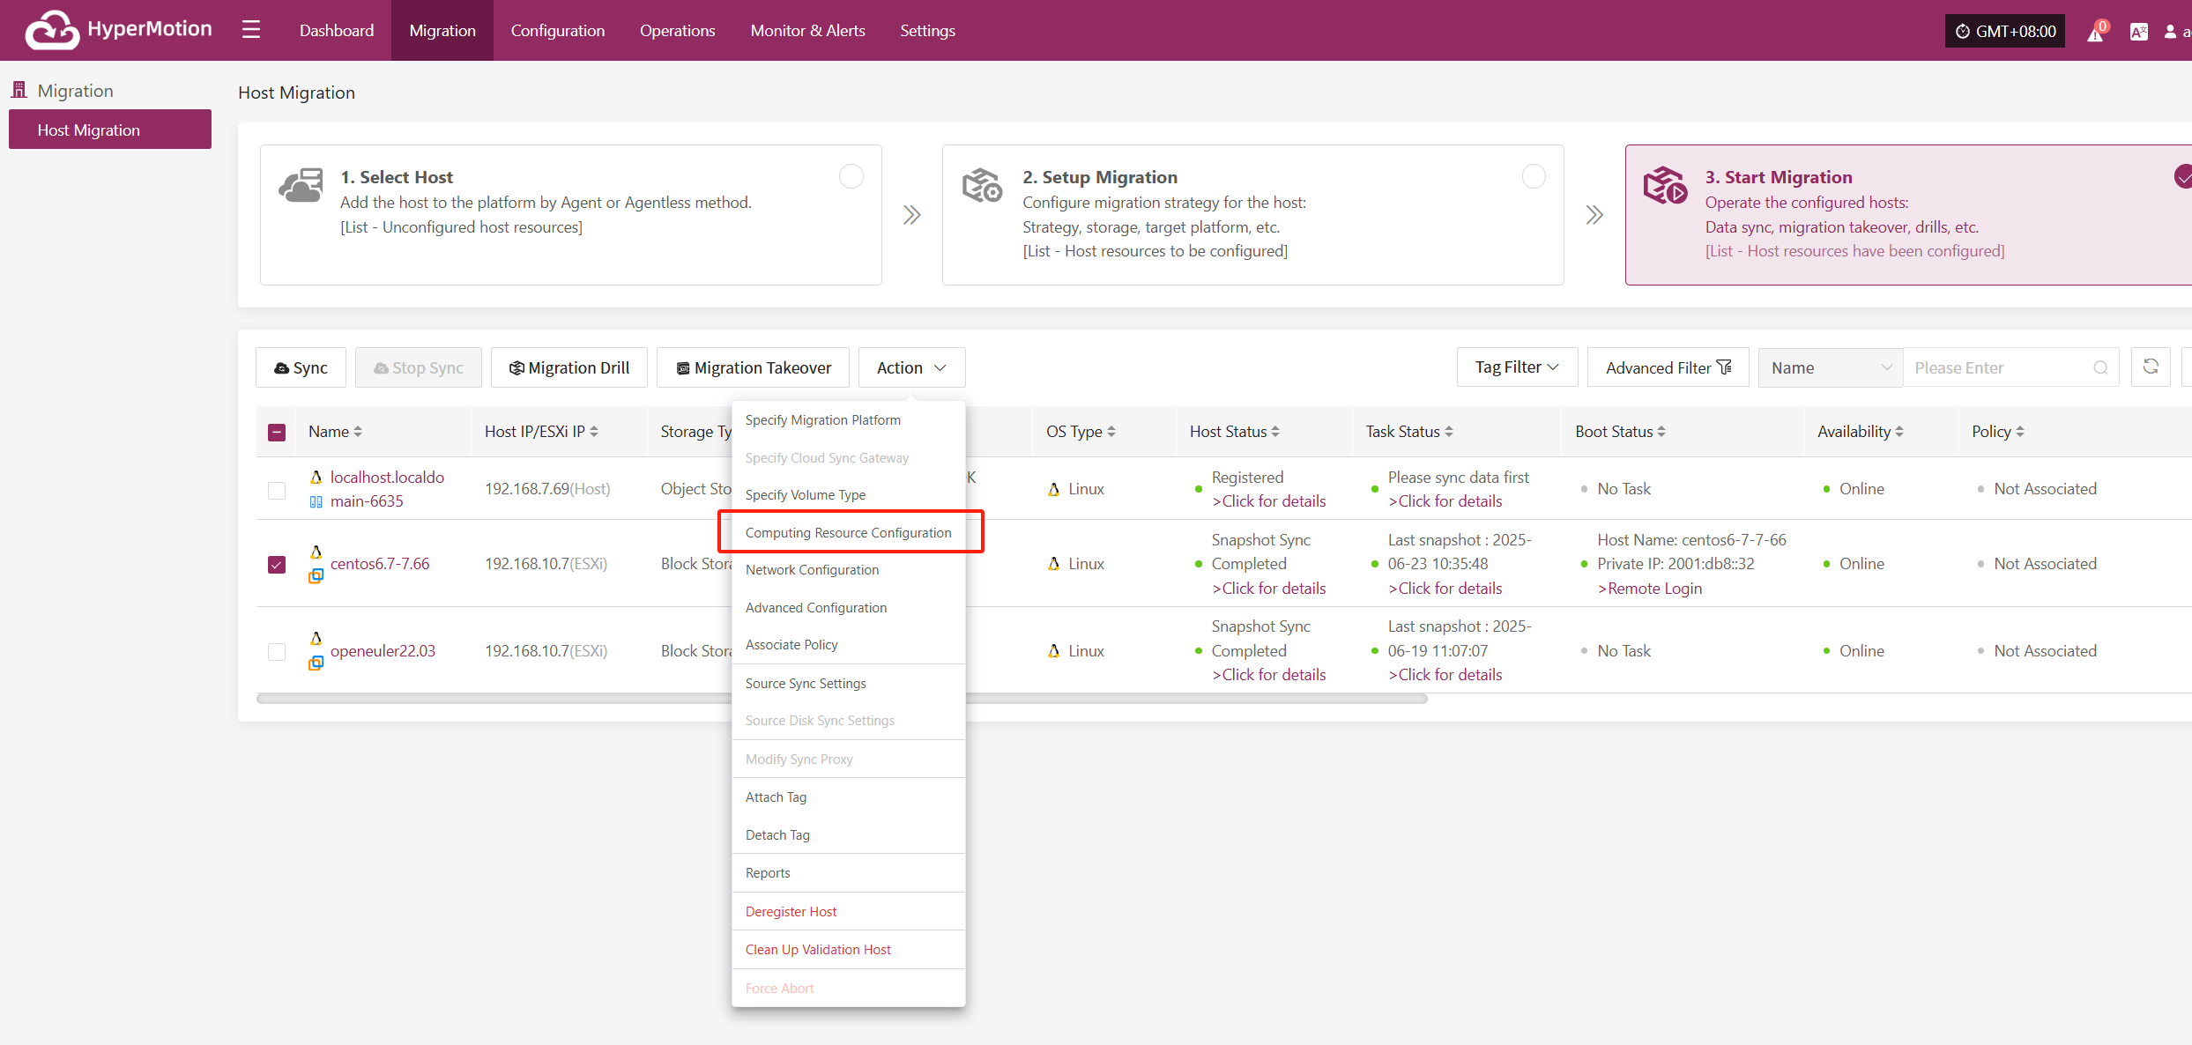
Task: Open the alerts bell notification icon
Action: click(2096, 33)
